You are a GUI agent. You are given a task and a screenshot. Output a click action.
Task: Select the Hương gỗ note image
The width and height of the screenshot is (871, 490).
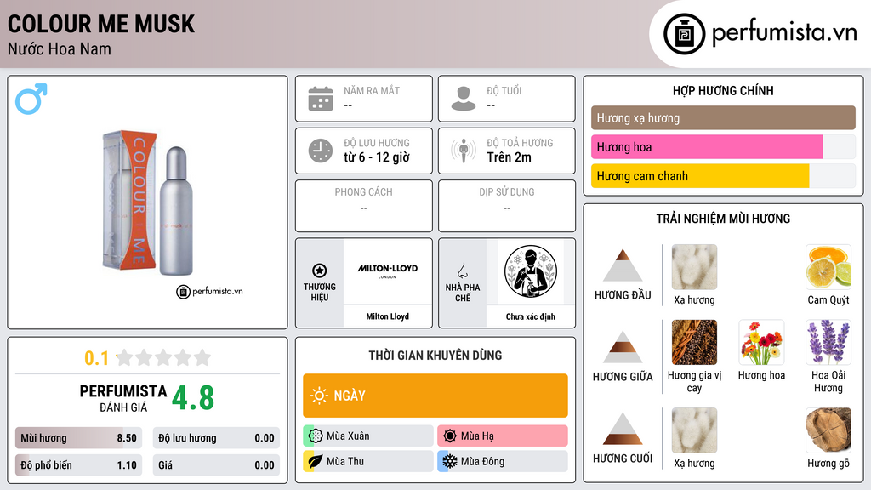pyautogui.click(x=828, y=430)
